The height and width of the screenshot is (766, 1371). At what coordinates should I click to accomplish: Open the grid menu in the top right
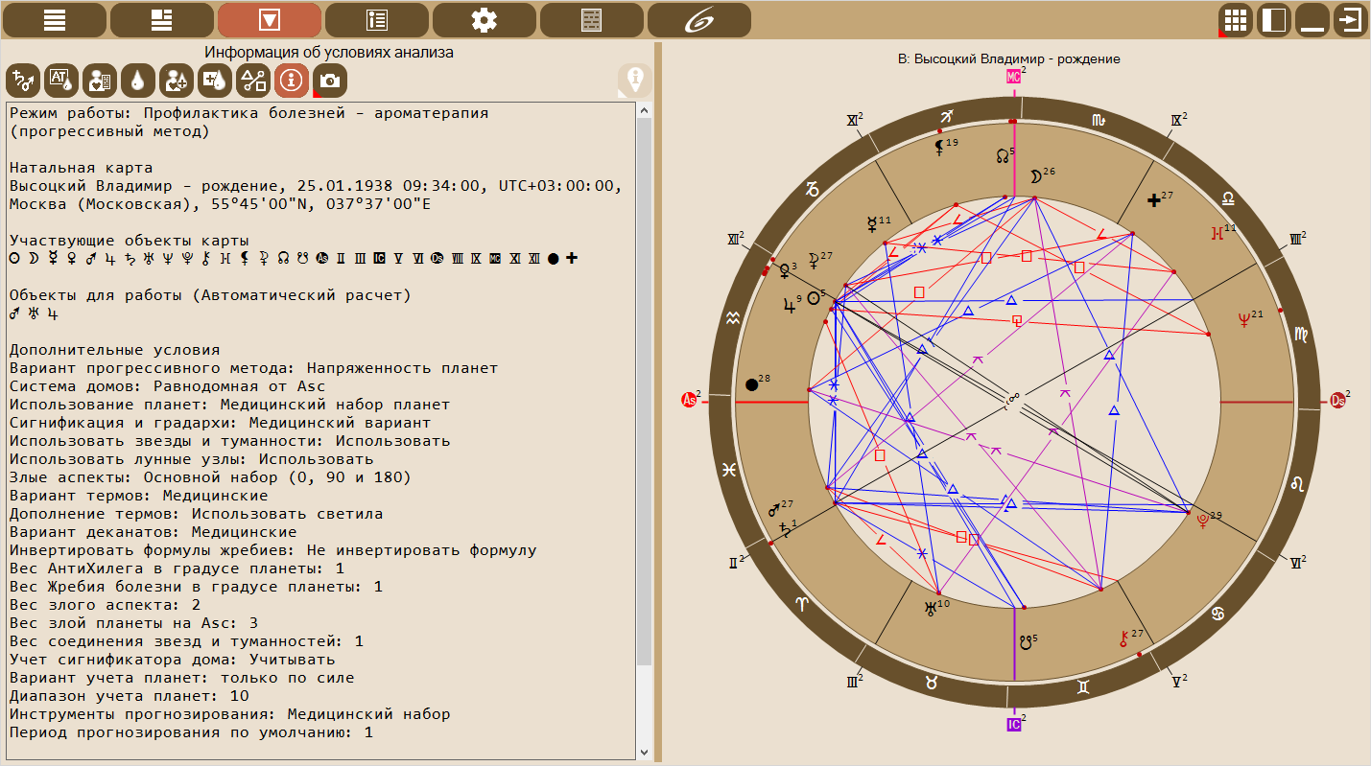[1235, 20]
